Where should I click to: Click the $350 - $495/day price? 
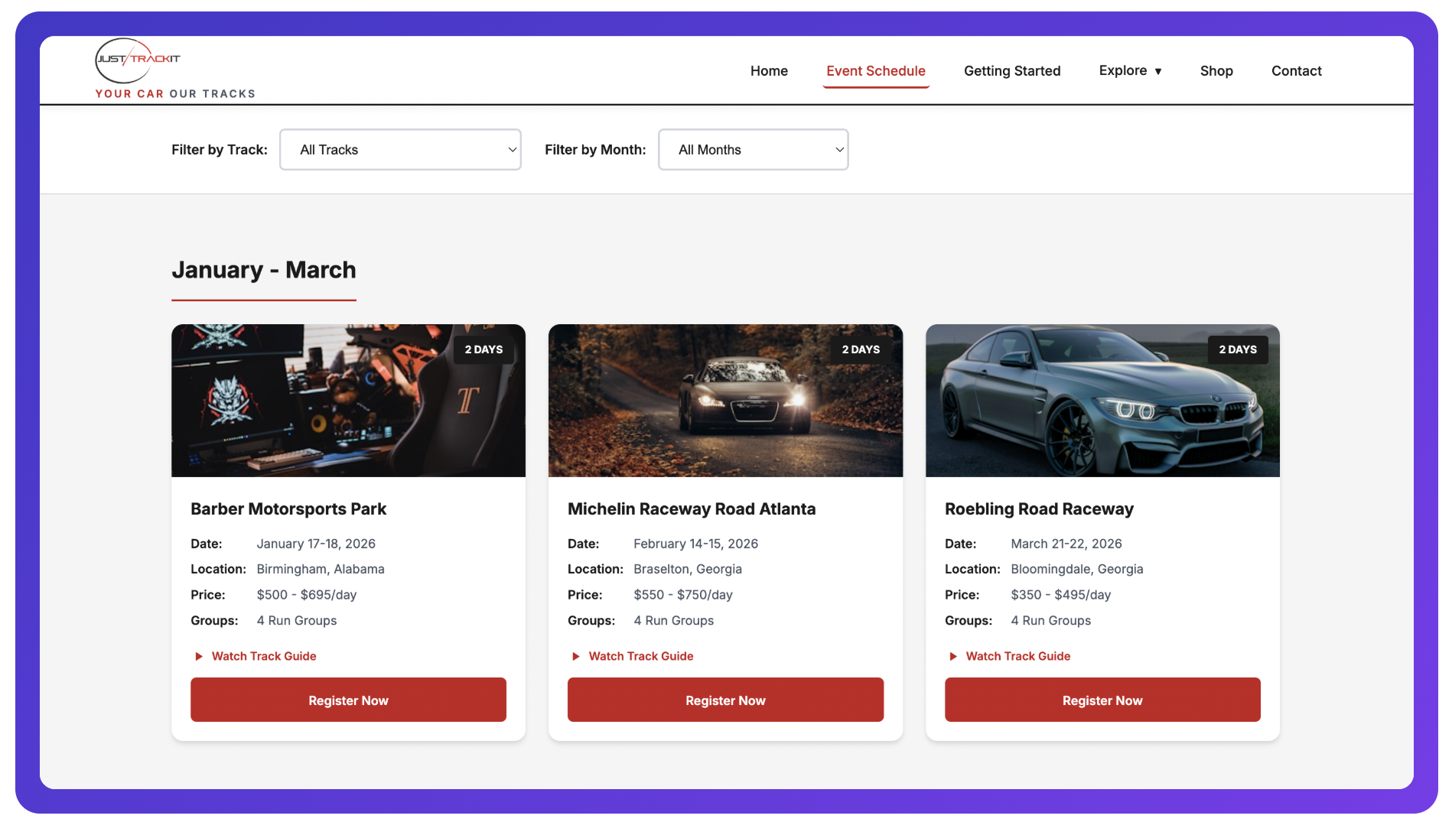pyautogui.click(x=1060, y=595)
